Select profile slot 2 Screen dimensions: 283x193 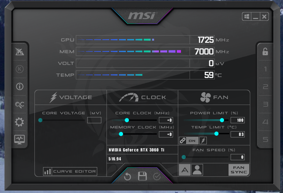point(265,87)
